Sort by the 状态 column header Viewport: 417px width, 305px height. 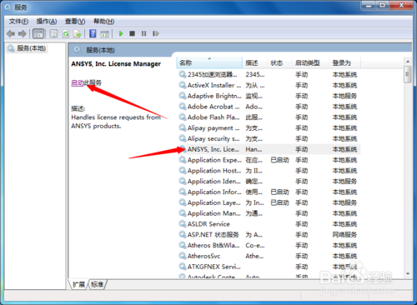pos(279,62)
